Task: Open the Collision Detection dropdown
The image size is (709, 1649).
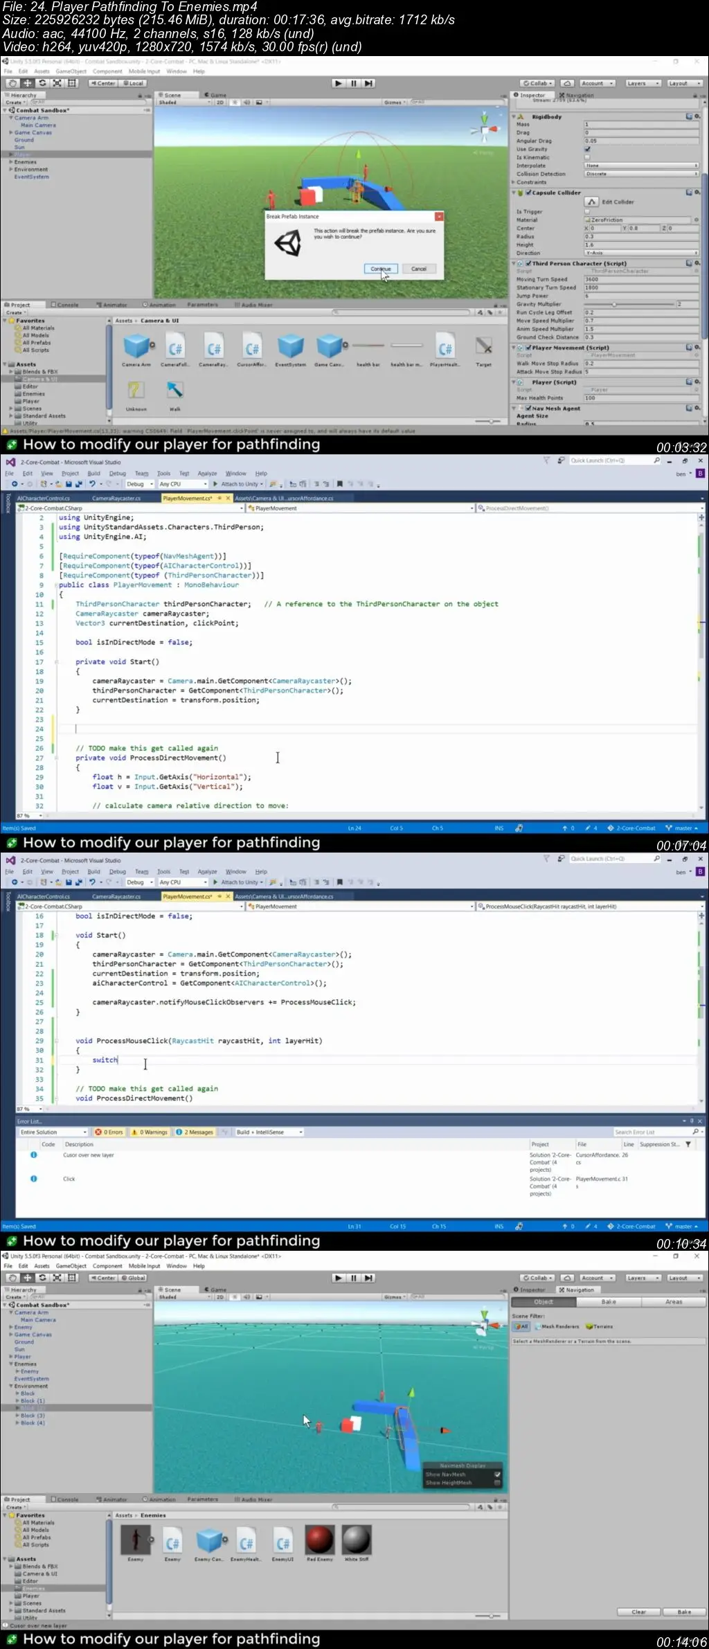Action: (x=641, y=174)
